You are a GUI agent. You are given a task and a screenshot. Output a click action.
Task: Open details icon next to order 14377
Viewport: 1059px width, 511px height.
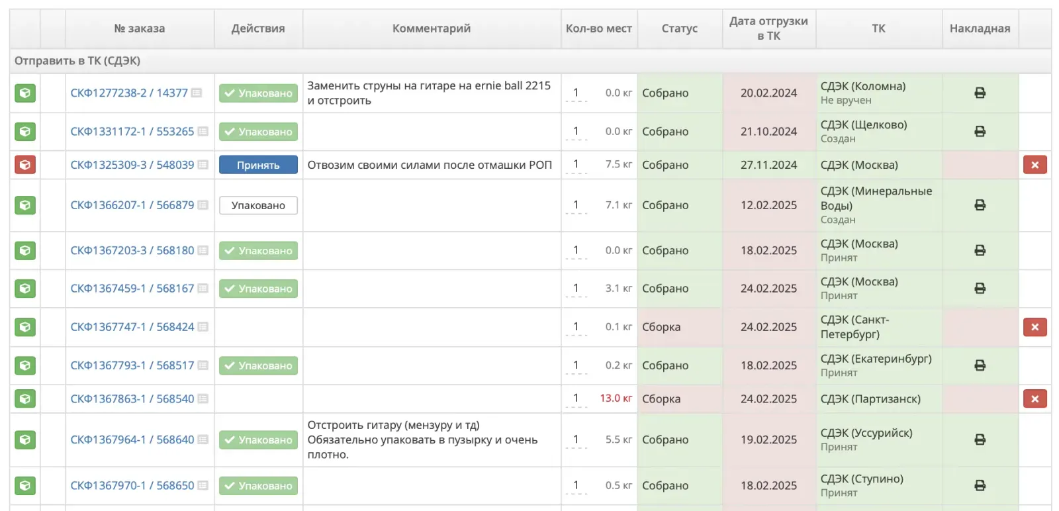[x=197, y=93]
